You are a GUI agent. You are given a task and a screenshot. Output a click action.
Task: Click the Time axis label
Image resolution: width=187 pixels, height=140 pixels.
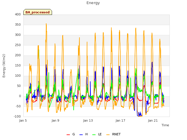click(165, 125)
